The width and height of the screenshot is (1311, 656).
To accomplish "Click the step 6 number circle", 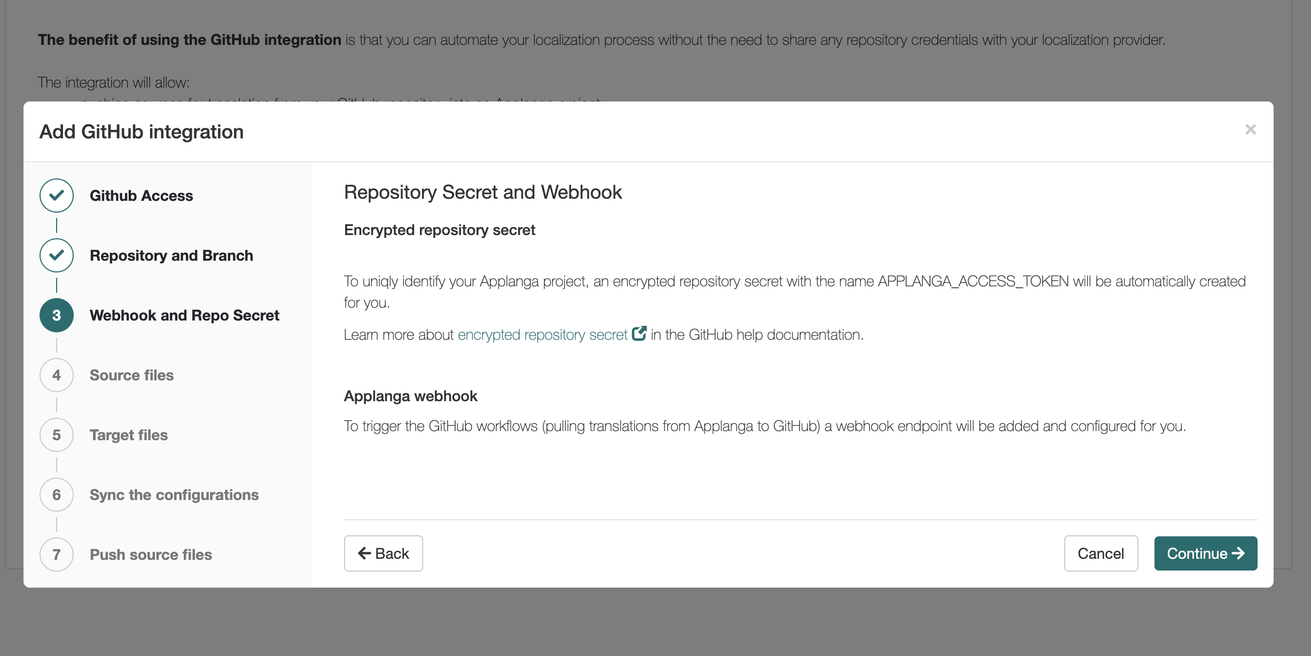I will point(57,495).
